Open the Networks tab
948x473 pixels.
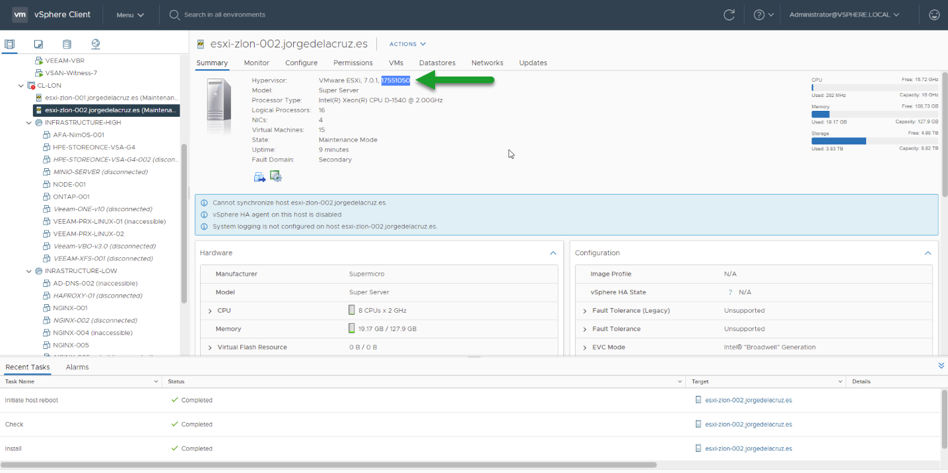point(487,63)
